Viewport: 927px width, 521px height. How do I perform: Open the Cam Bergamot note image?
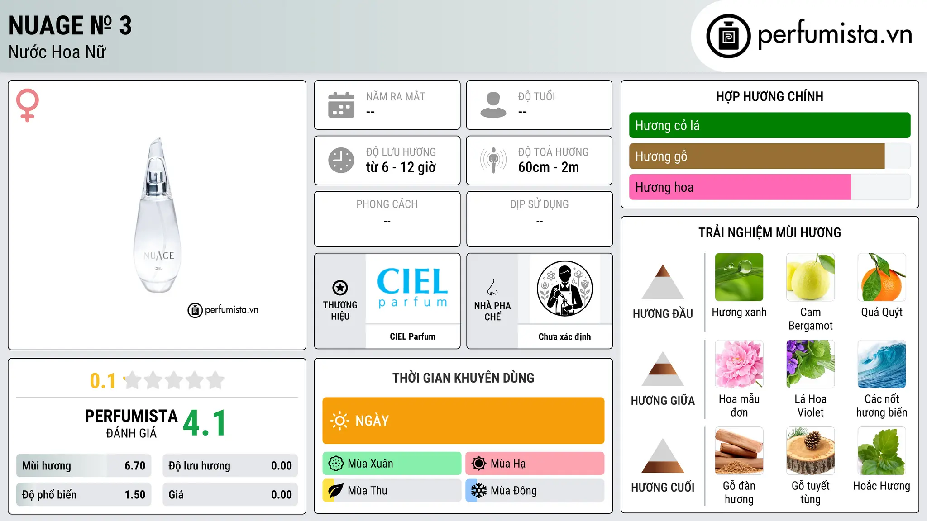click(x=811, y=277)
